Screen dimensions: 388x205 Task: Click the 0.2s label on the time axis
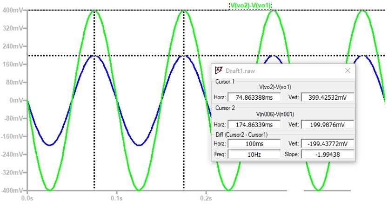point(206,198)
